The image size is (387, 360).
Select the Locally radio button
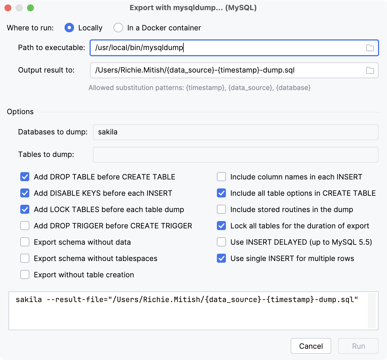point(69,28)
